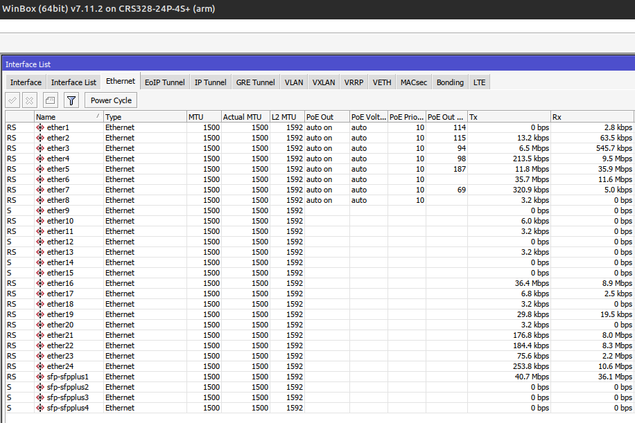Select the ether10 interface icon
Image resolution: width=635 pixels, height=423 pixels.
pyautogui.click(x=40, y=221)
